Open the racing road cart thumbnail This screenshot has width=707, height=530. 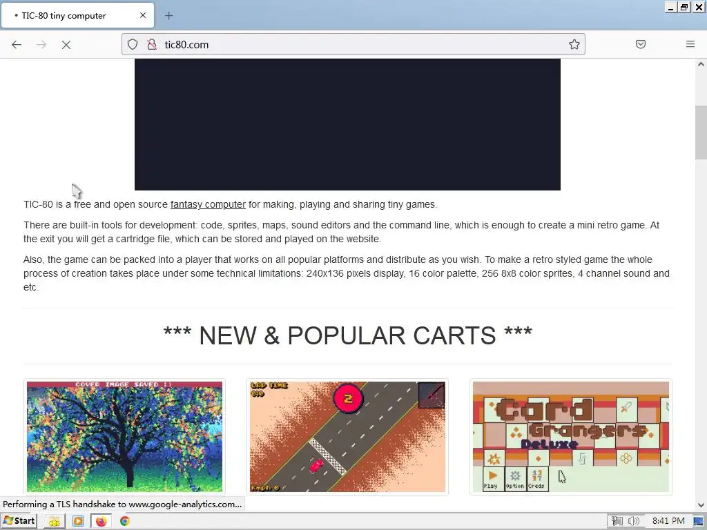click(x=348, y=437)
